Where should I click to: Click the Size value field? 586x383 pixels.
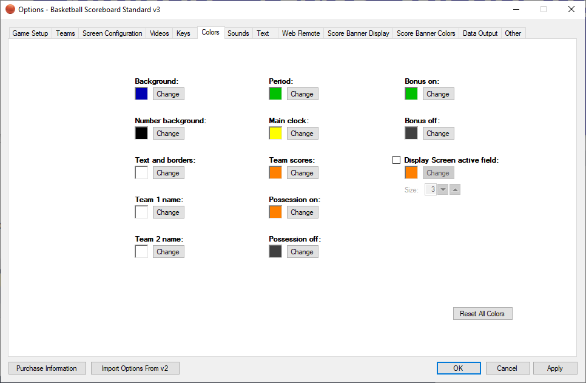(x=431, y=190)
